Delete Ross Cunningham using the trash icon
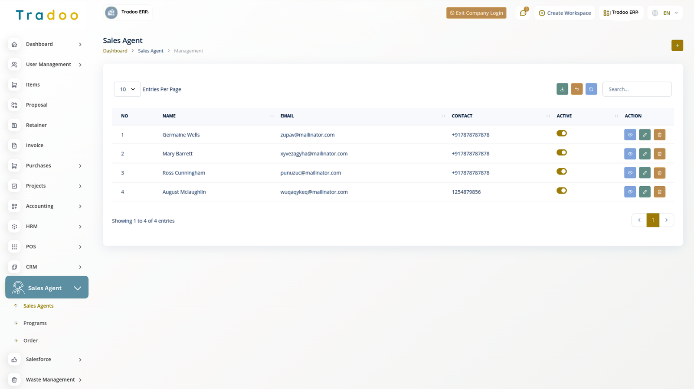Image resolution: width=694 pixels, height=389 pixels. click(x=659, y=173)
